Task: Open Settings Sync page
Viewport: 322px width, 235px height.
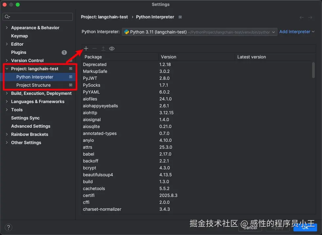Action: tap(25, 118)
